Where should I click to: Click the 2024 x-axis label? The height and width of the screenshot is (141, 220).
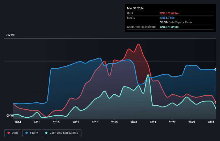click(211, 122)
